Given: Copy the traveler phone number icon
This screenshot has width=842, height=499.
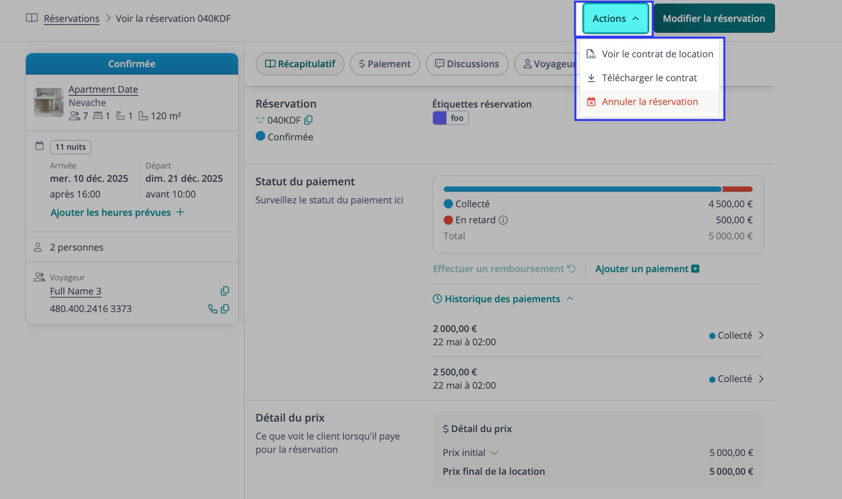Looking at the screenshot, I should tap(225, 309).
